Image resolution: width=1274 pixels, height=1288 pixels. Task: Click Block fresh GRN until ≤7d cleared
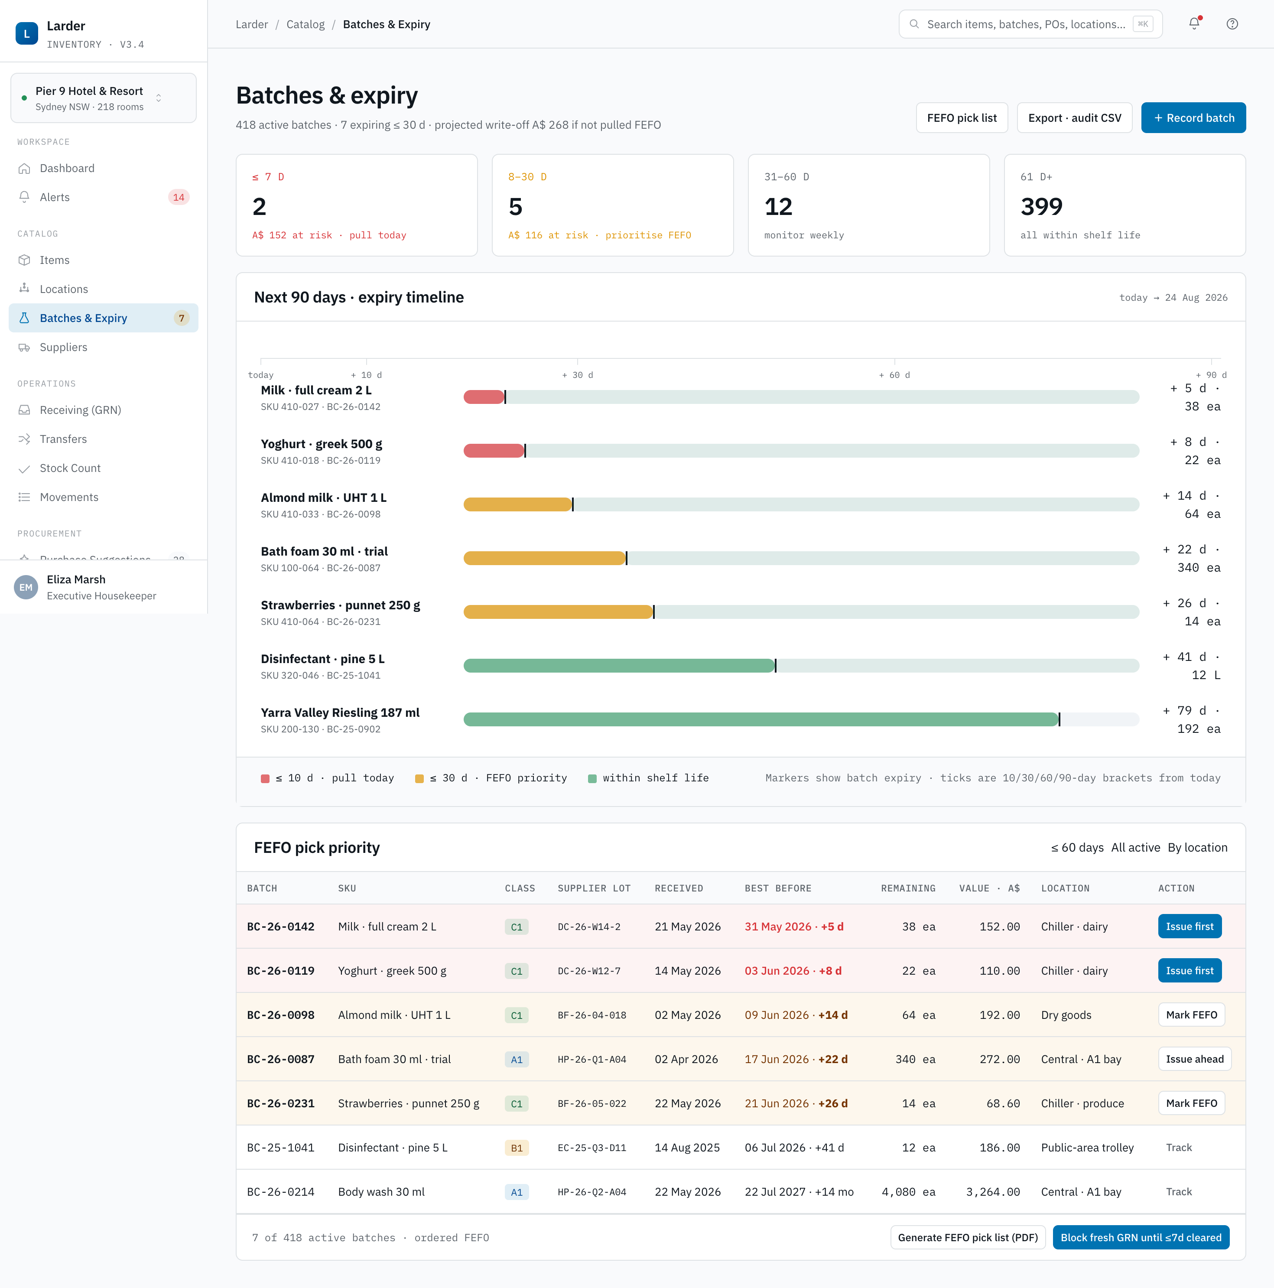[1141, 1237]
